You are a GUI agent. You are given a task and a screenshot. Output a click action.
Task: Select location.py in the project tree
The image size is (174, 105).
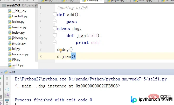click(20, 54)
